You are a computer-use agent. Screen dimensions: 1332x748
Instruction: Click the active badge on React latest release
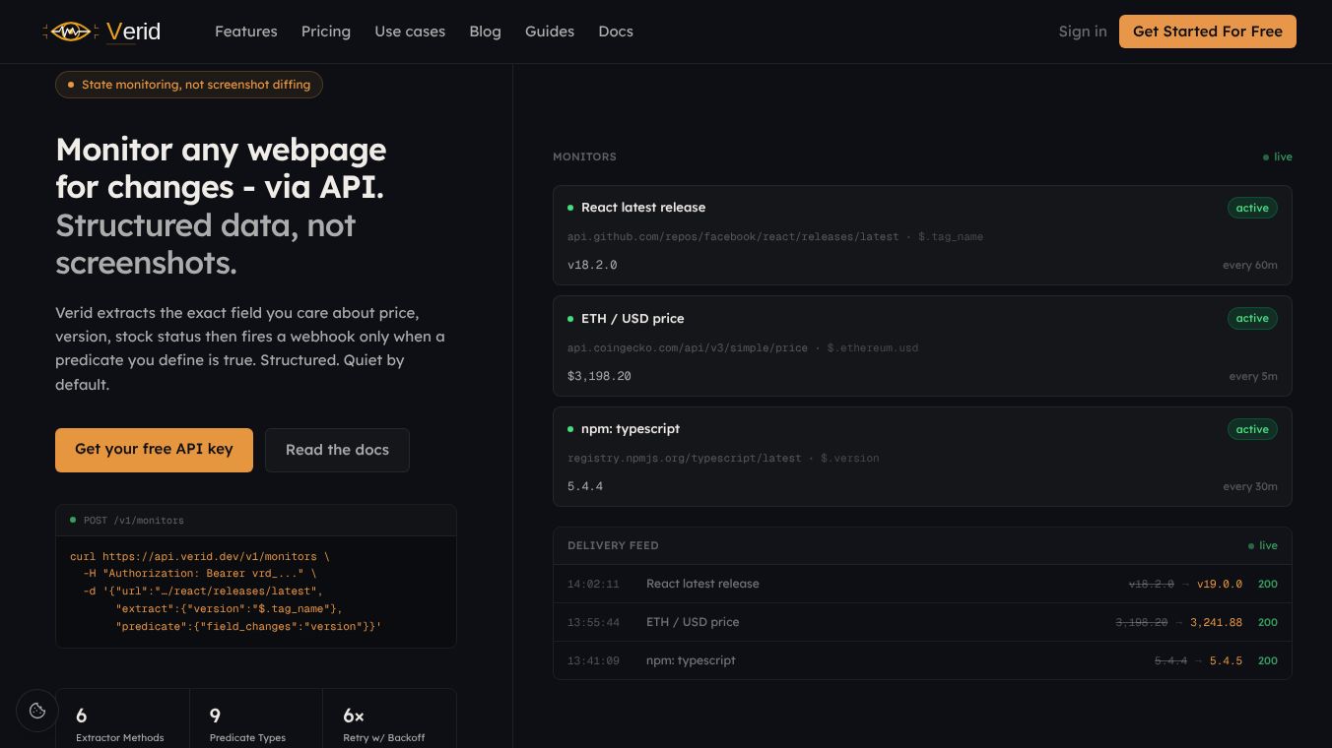point(1252,208)
